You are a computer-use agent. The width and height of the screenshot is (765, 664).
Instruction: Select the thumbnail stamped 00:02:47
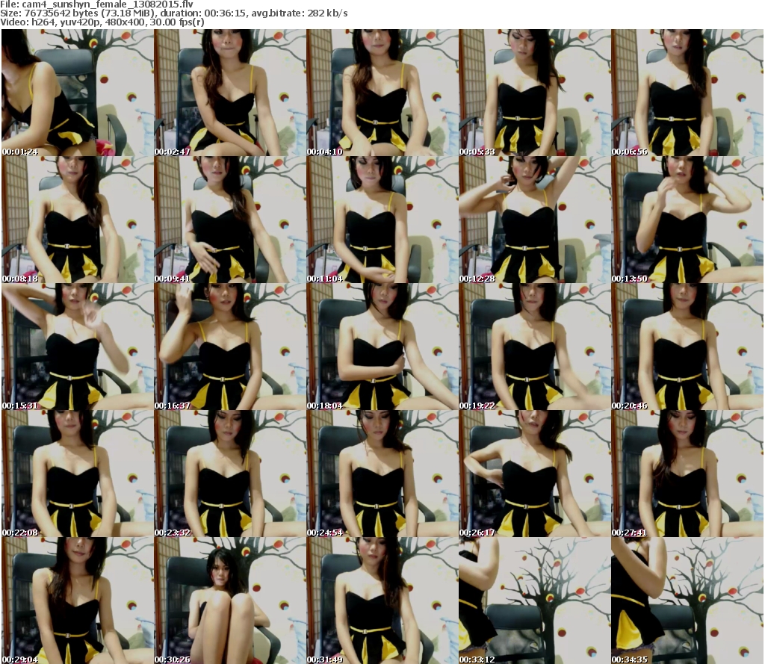[230, 93]
